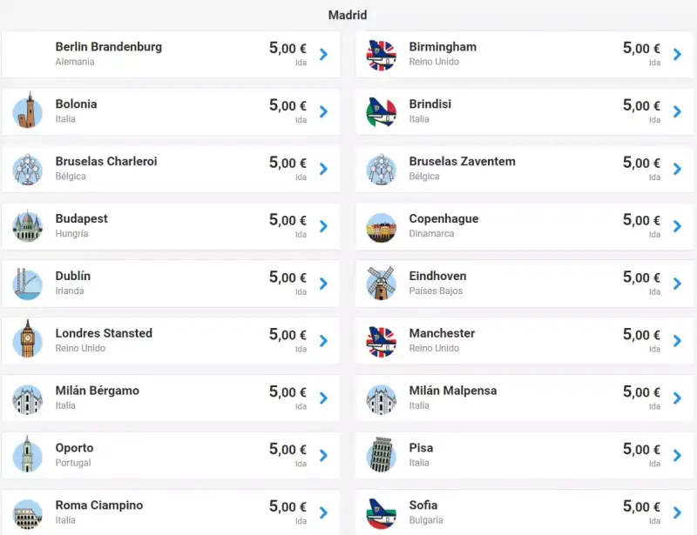Viewport: 697px width, 535px height.
Task: Click the Milán Bérgamo 5,00 € price
Action: pyautogui.click(x=288, y=392)
